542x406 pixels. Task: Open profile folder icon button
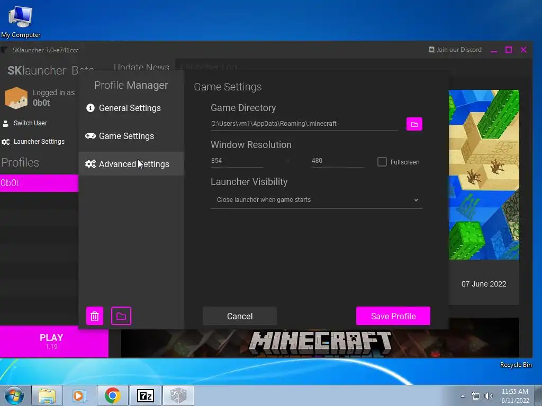point(121,316)
